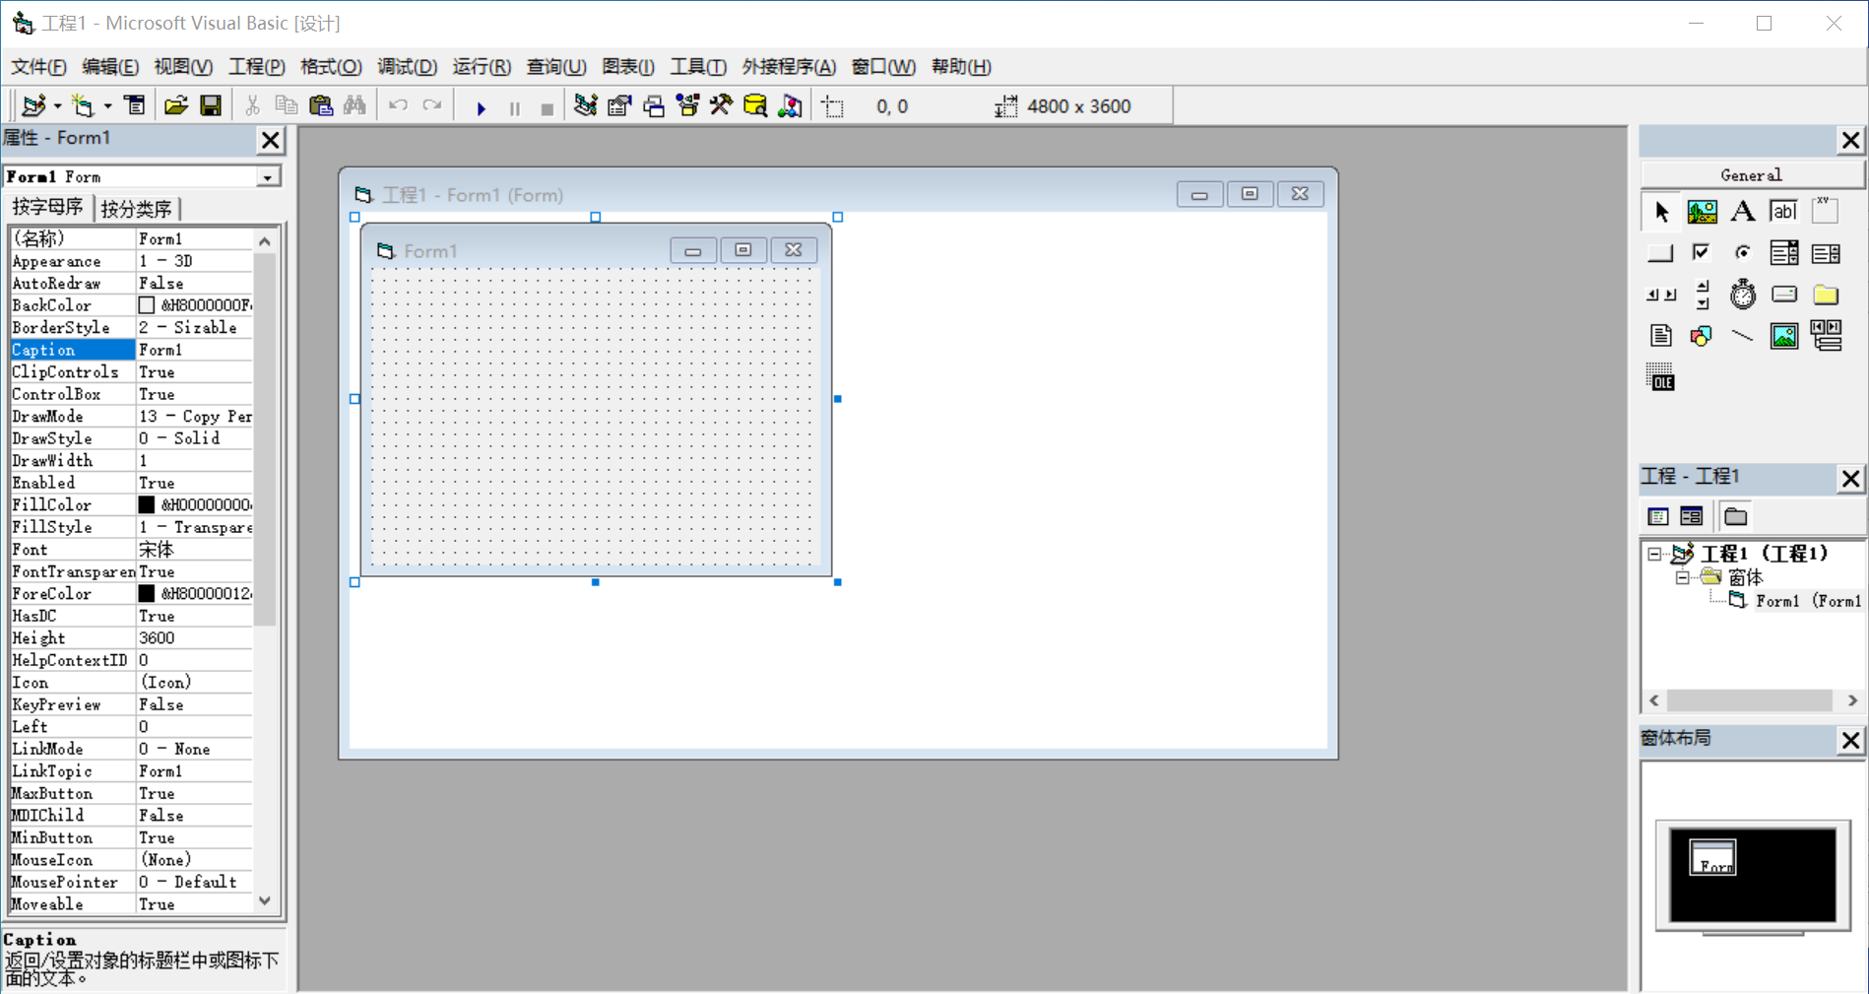Click the End stop button
The width and height of the screenshot is (1869, 994).
tap(547, 107)
